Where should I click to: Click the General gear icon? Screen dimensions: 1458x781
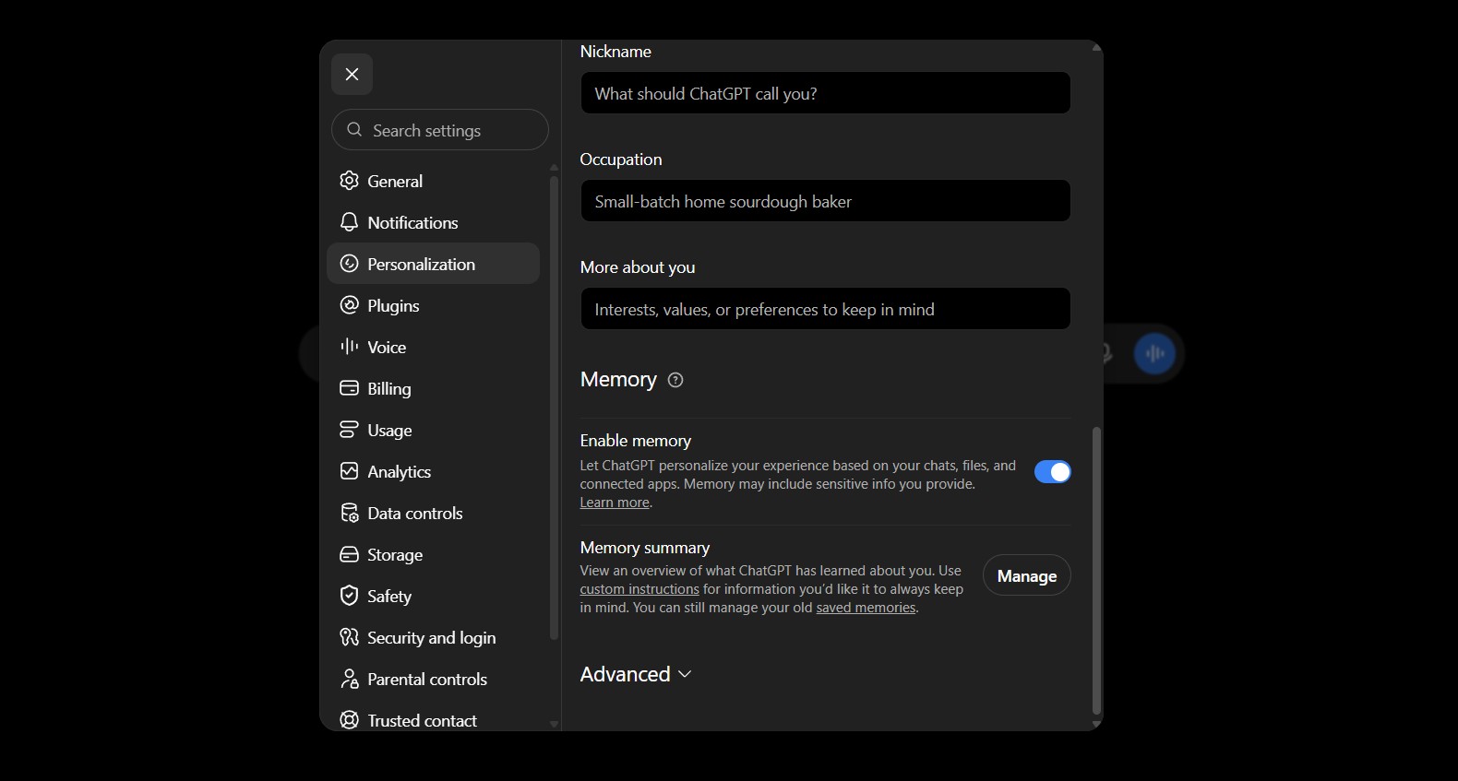click(349, 181)
